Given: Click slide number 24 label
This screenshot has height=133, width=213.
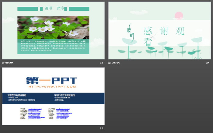Looking at the screenshot, I should pyautogui.click(x=208, y=63).
